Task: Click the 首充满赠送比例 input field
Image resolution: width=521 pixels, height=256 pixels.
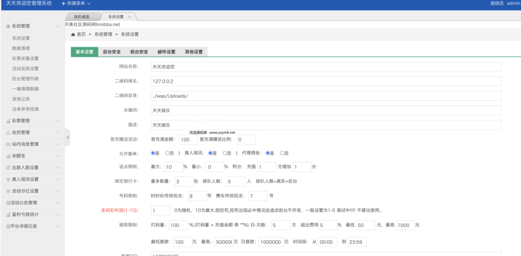Action: point(246,140)
